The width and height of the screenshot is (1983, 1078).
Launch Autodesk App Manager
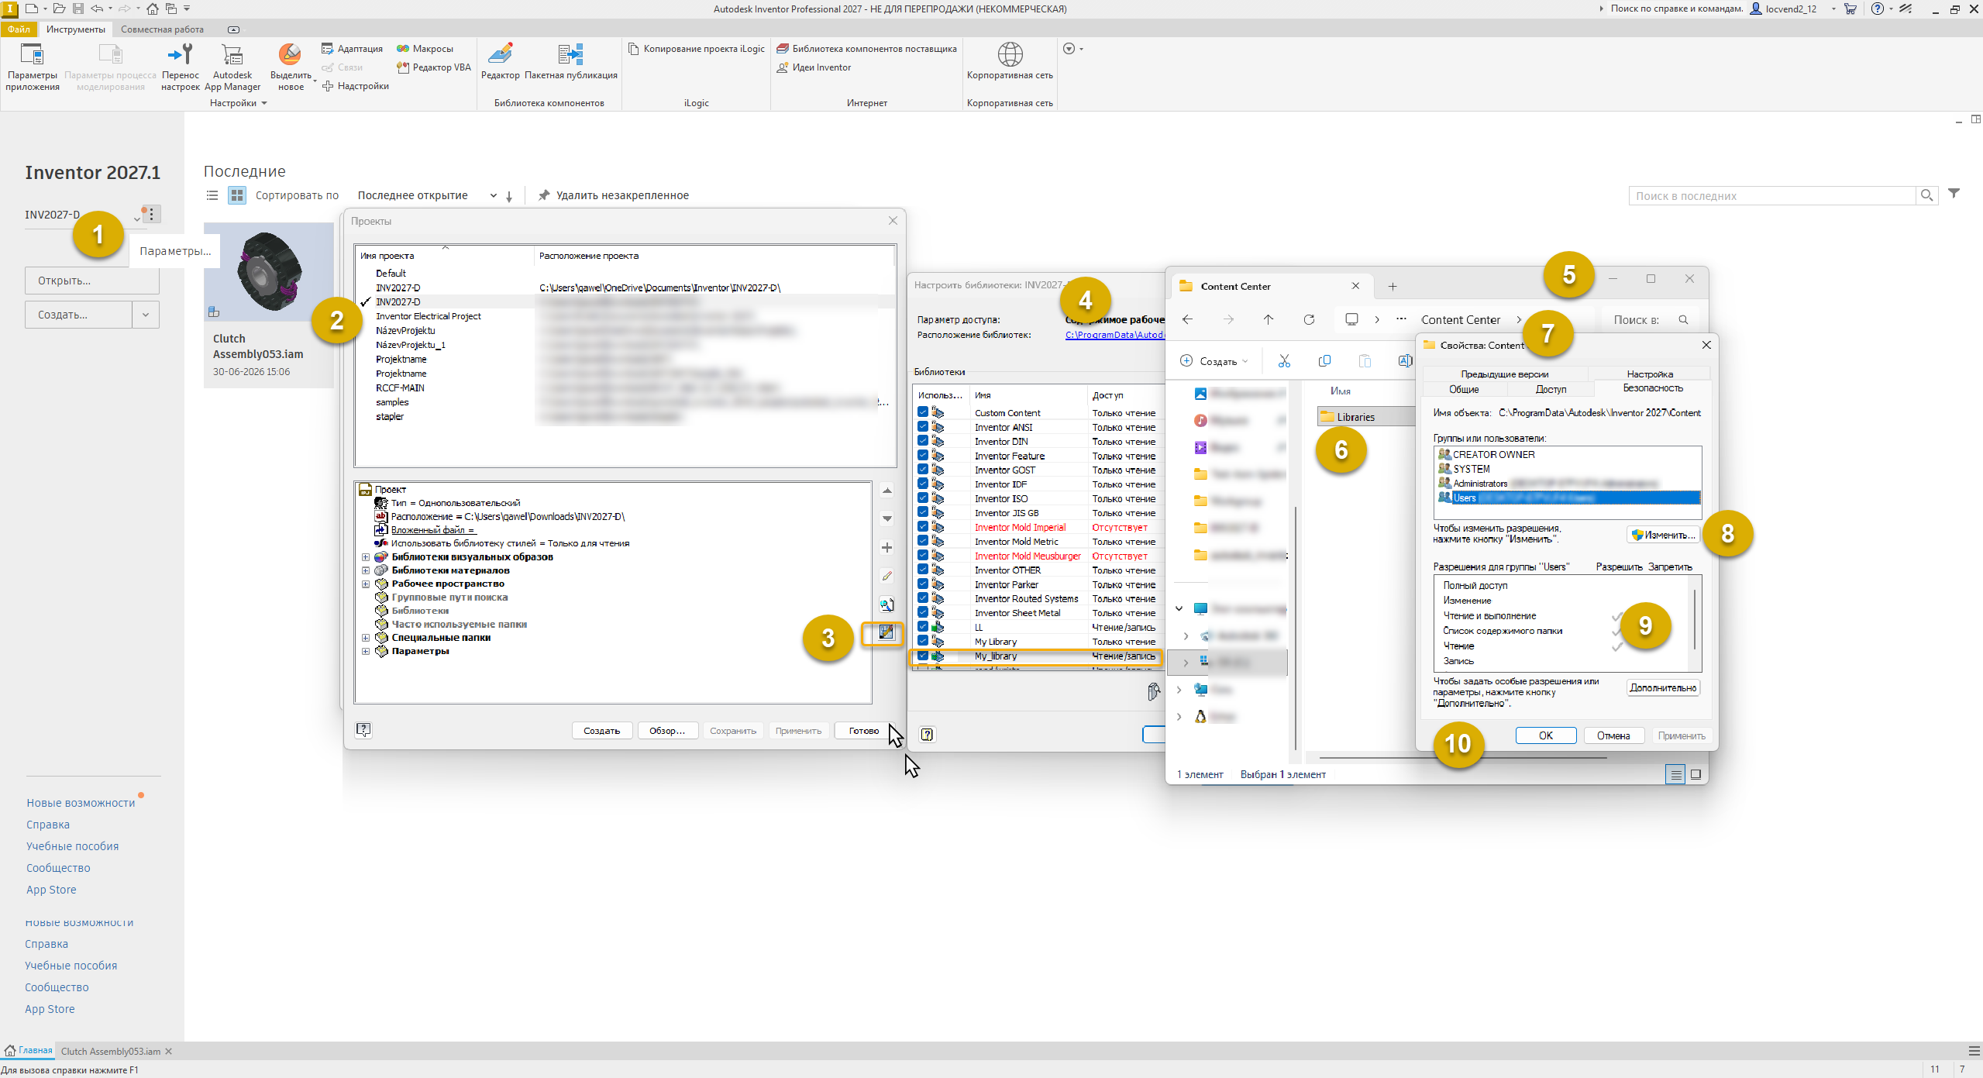tap(232, 67)
